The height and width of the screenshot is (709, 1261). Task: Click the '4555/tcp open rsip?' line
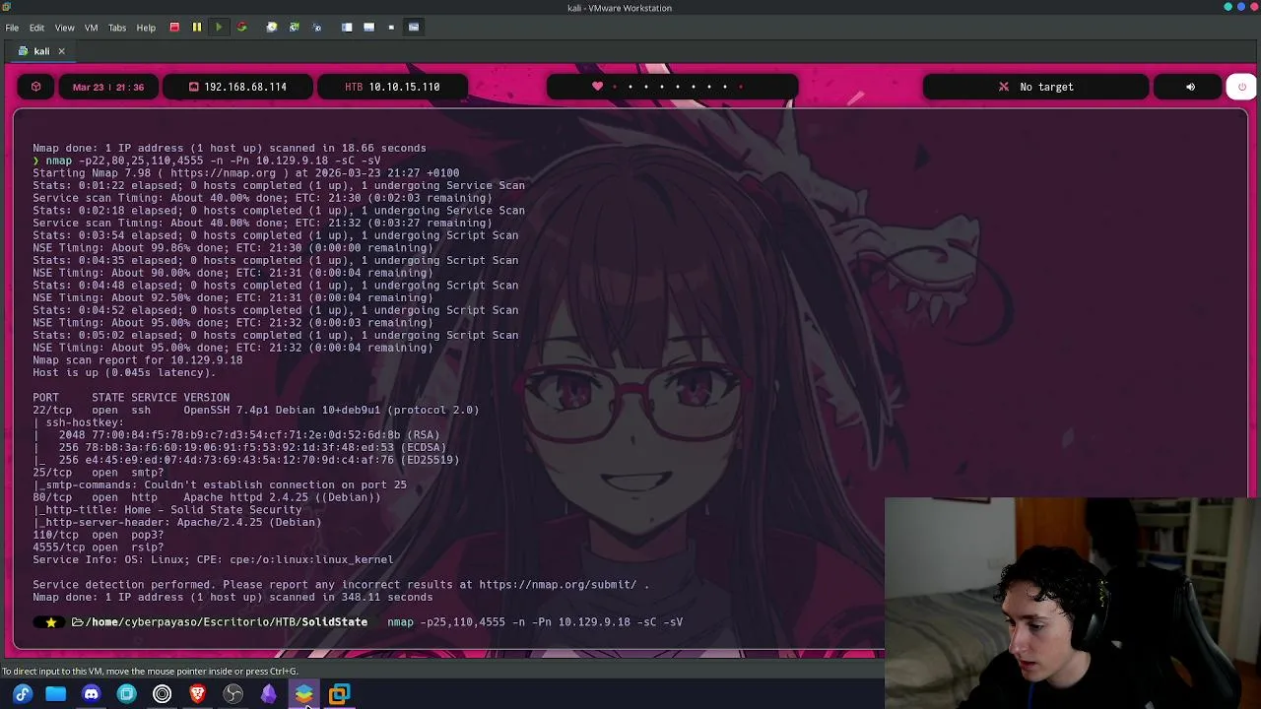(99, 548)
